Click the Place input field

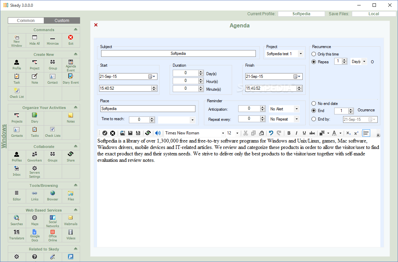point(148,109)
